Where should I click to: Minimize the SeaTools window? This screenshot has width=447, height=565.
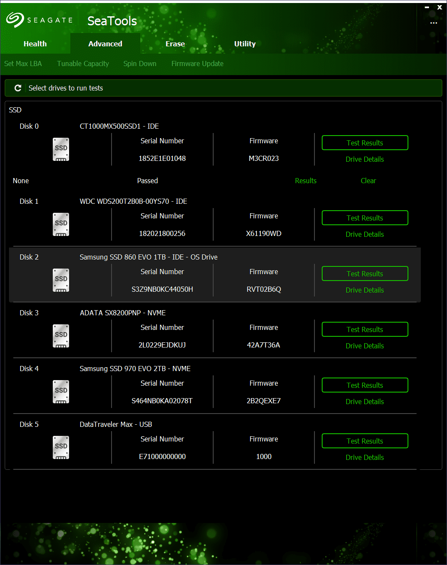(427, 7)
